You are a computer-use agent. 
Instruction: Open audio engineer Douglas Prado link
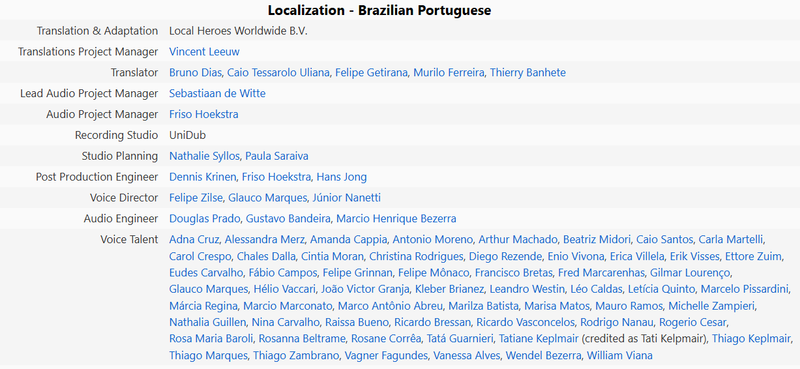(x=205, y=218)
